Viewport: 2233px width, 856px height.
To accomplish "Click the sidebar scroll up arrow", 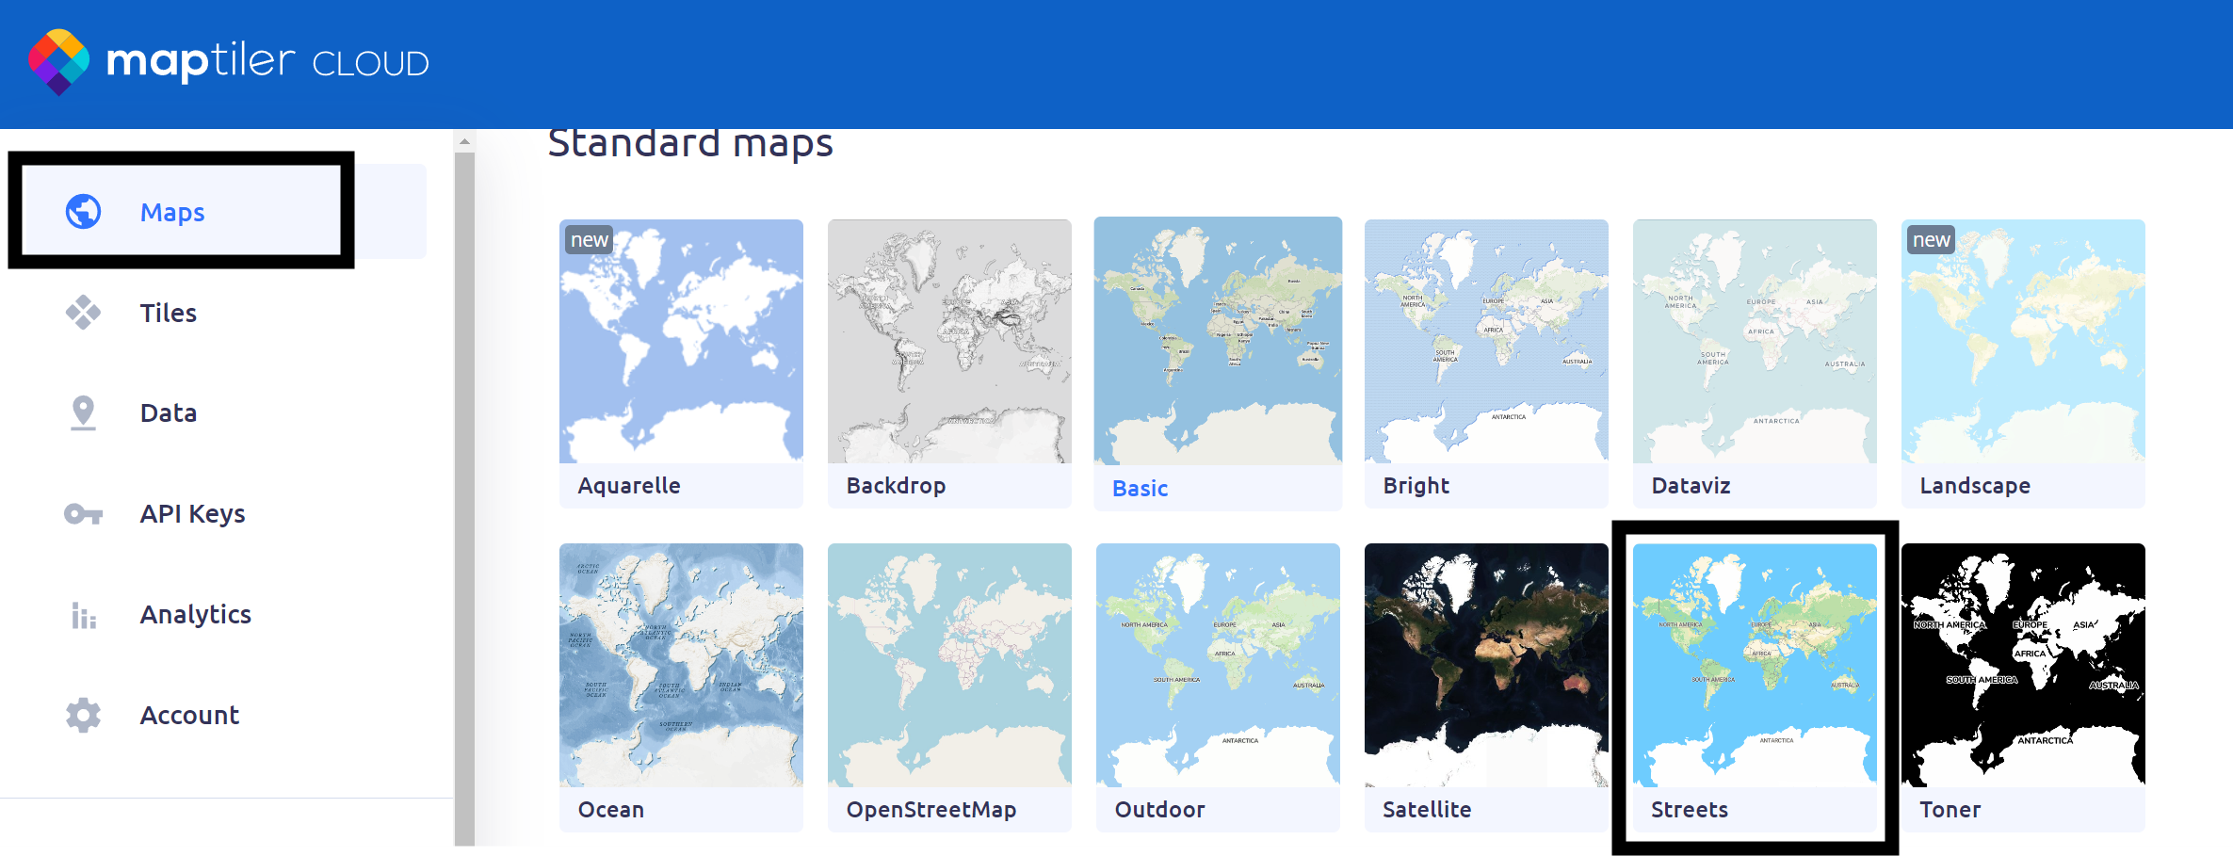I will (464, 142).
